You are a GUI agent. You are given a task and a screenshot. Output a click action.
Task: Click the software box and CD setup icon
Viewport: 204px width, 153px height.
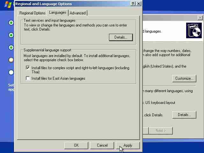click(194, 31)
